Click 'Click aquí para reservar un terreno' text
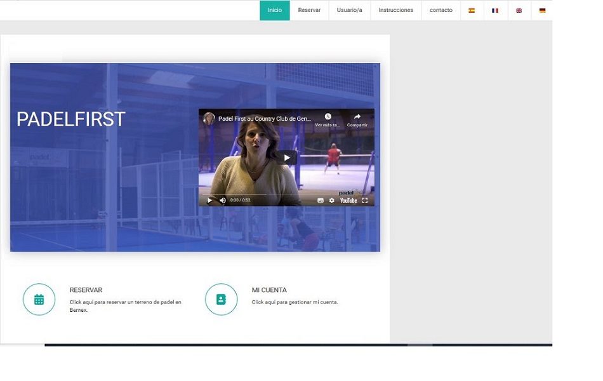Image resolution: width=603 pixels, height=381 pixels. [x=126, y=306]
